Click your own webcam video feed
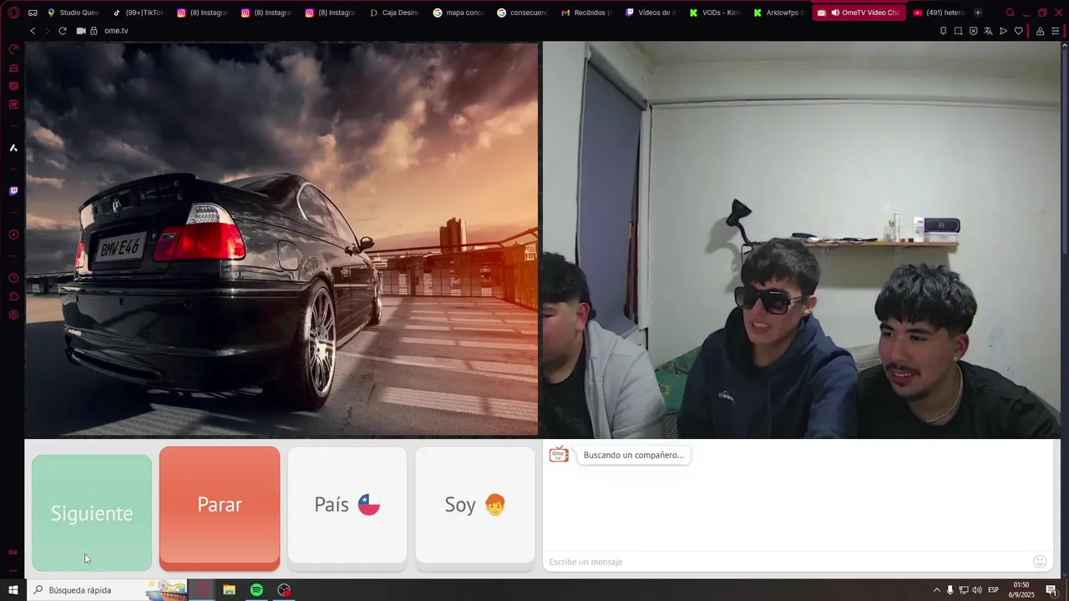This screenshot has width=1069, height=601. click(801, 240)
